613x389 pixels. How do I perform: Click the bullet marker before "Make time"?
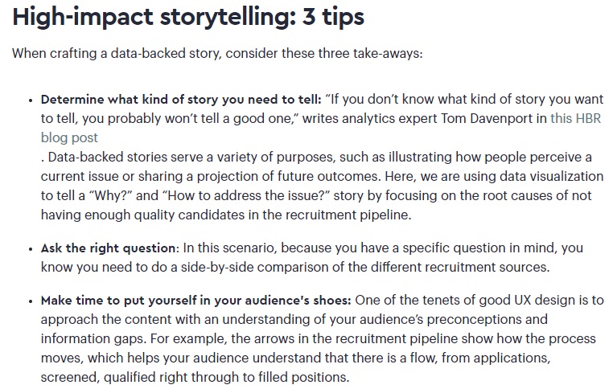click(x=31, y=301)
